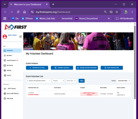Open the browser profile avatar
The height and width of the screenshot is (119, 138).
[126, 12]
